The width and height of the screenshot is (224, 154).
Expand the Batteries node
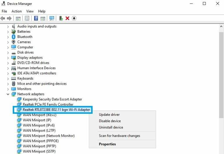[8, 32]
